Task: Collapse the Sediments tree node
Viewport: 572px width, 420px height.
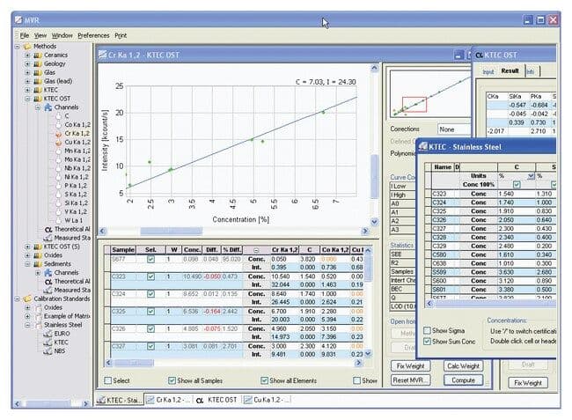Action: [x=28, y=264]
